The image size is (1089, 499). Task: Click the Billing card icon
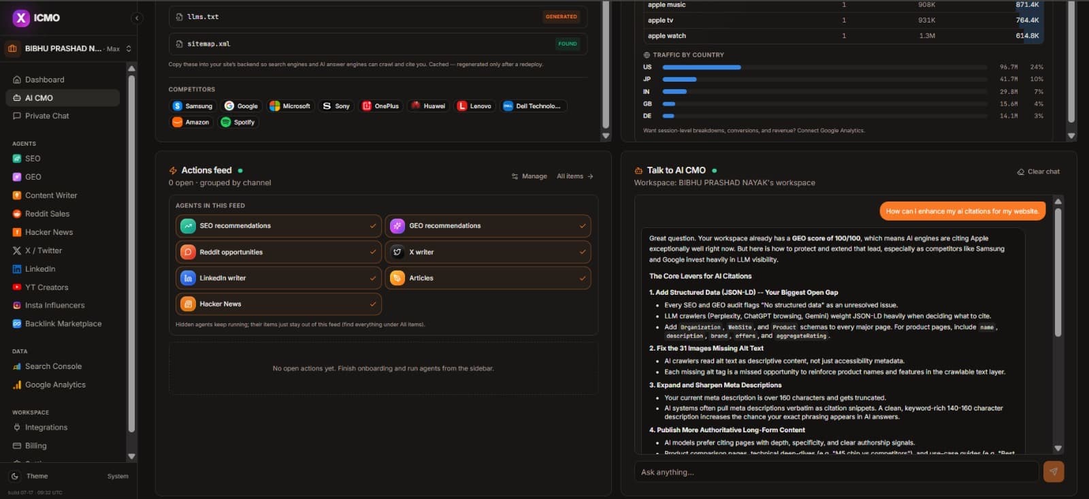click(x=17, y=446)
